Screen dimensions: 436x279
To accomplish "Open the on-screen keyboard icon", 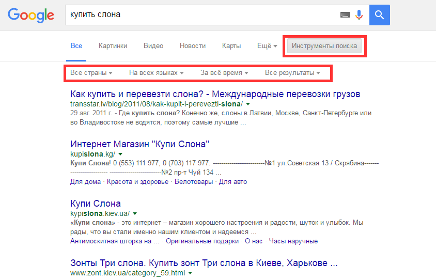I will point(345,15).
